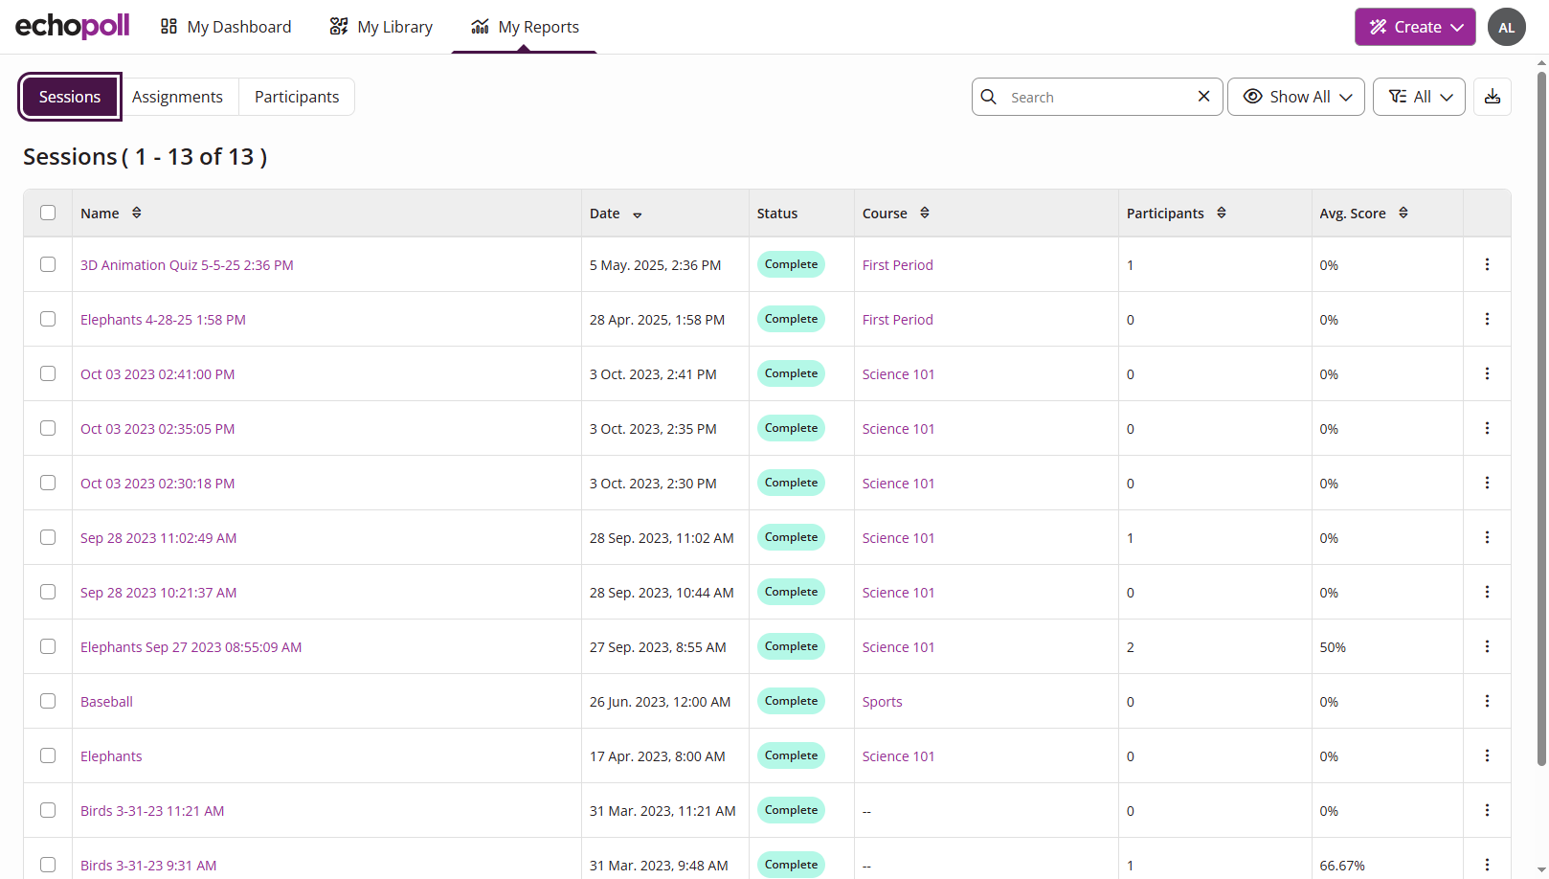
Task: Open more options for Sep 28 10:21:37 AM row
Action: tap(1487, 592)
